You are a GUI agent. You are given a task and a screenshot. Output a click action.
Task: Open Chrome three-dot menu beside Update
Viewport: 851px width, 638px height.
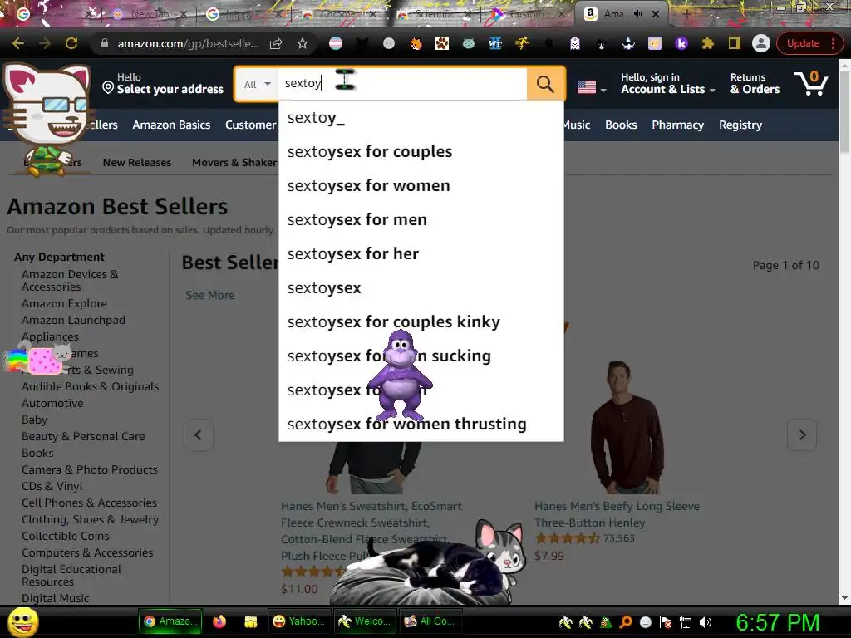click(x=833, y=43)
